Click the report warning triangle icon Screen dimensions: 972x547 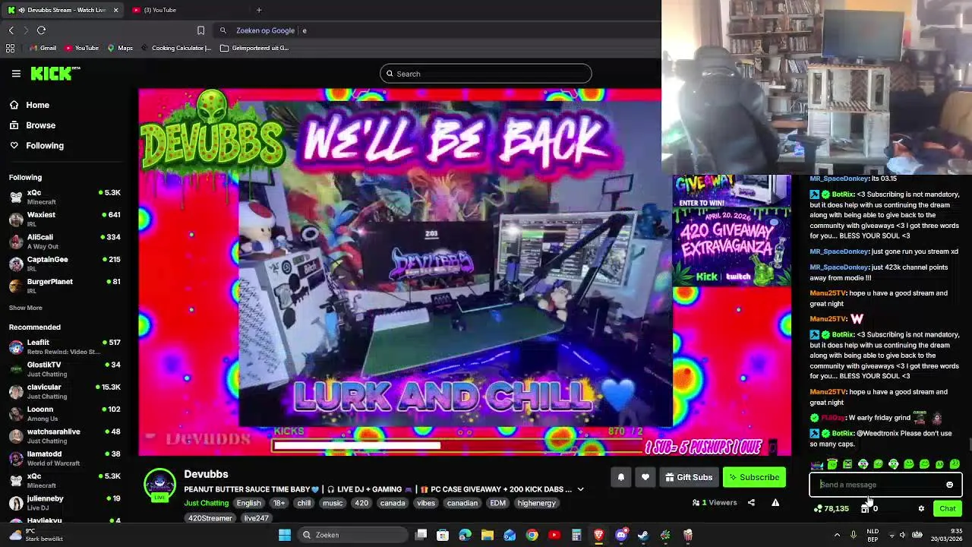[x=775, y=502]
